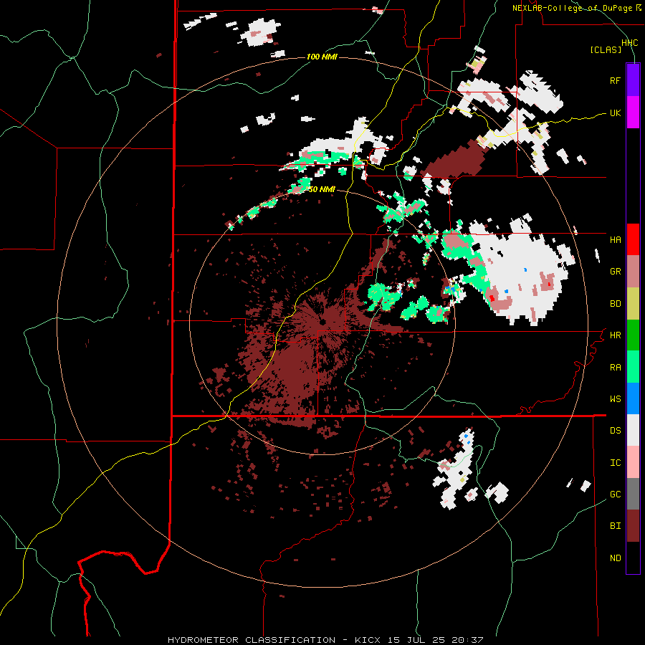Click the KICX station identifier text
The image size is (645, 645).
click(x=368, y=640)
